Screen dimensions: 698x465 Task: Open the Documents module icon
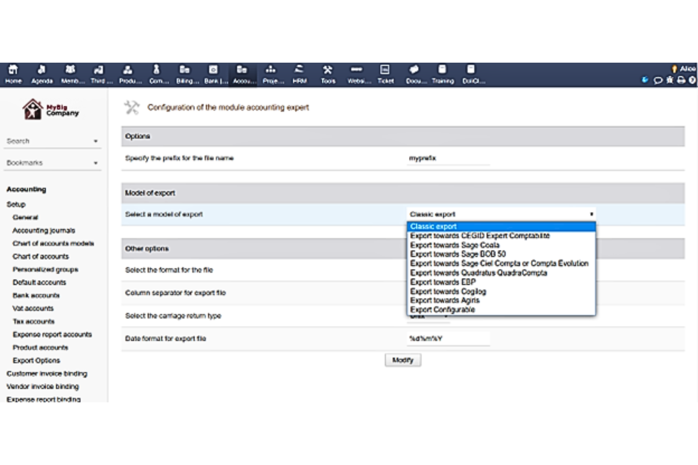point(414,70)
